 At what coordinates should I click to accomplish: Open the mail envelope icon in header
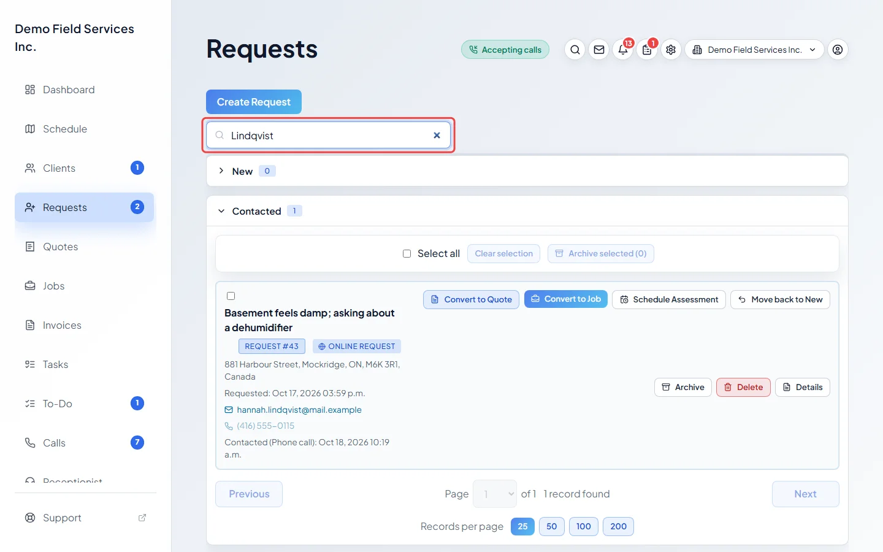point(599,50)
